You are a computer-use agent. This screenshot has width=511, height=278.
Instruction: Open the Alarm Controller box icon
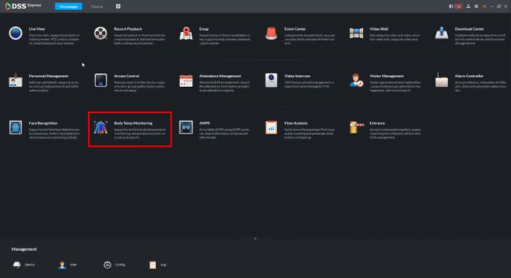(x=441, y=80)
